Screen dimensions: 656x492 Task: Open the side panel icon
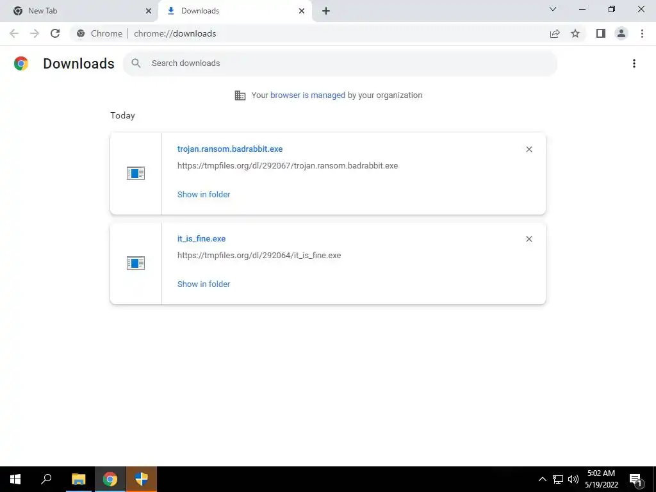pos(601,33)
